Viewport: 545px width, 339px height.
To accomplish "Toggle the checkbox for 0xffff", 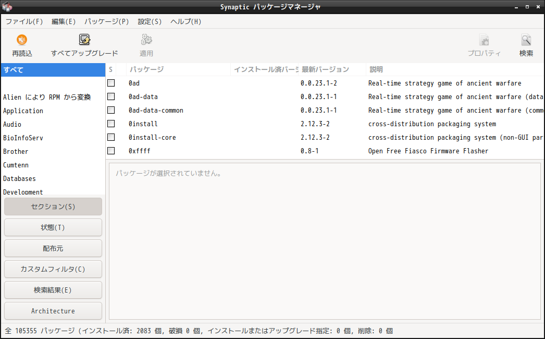I will click(111, 151).
